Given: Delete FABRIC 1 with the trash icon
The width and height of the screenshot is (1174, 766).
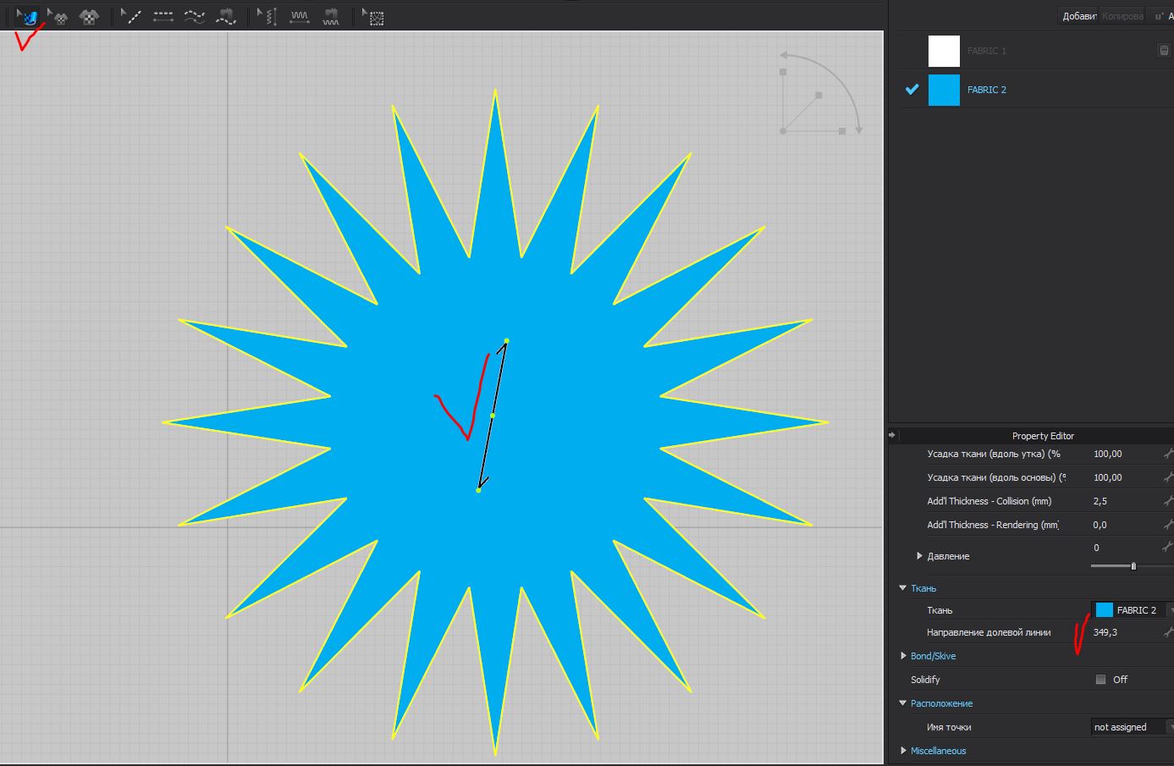Looking at the screenshot, I should (1164, 51).
